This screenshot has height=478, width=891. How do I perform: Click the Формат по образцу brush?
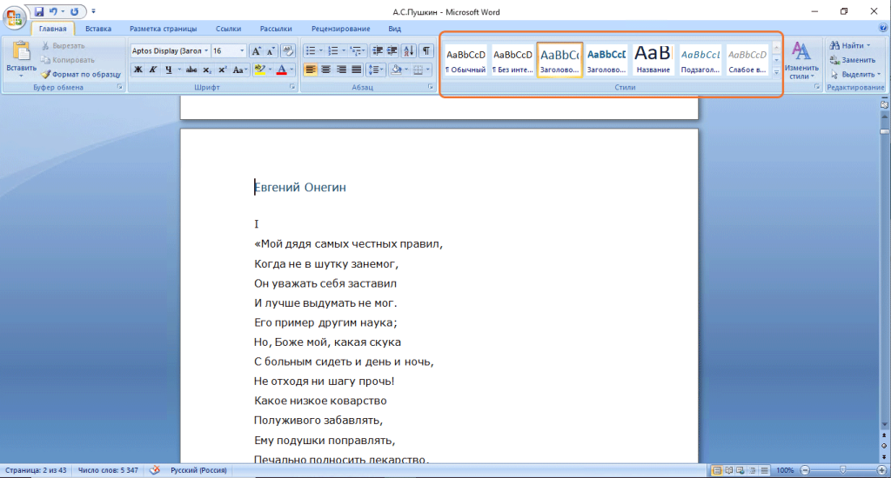coord(81,75)
